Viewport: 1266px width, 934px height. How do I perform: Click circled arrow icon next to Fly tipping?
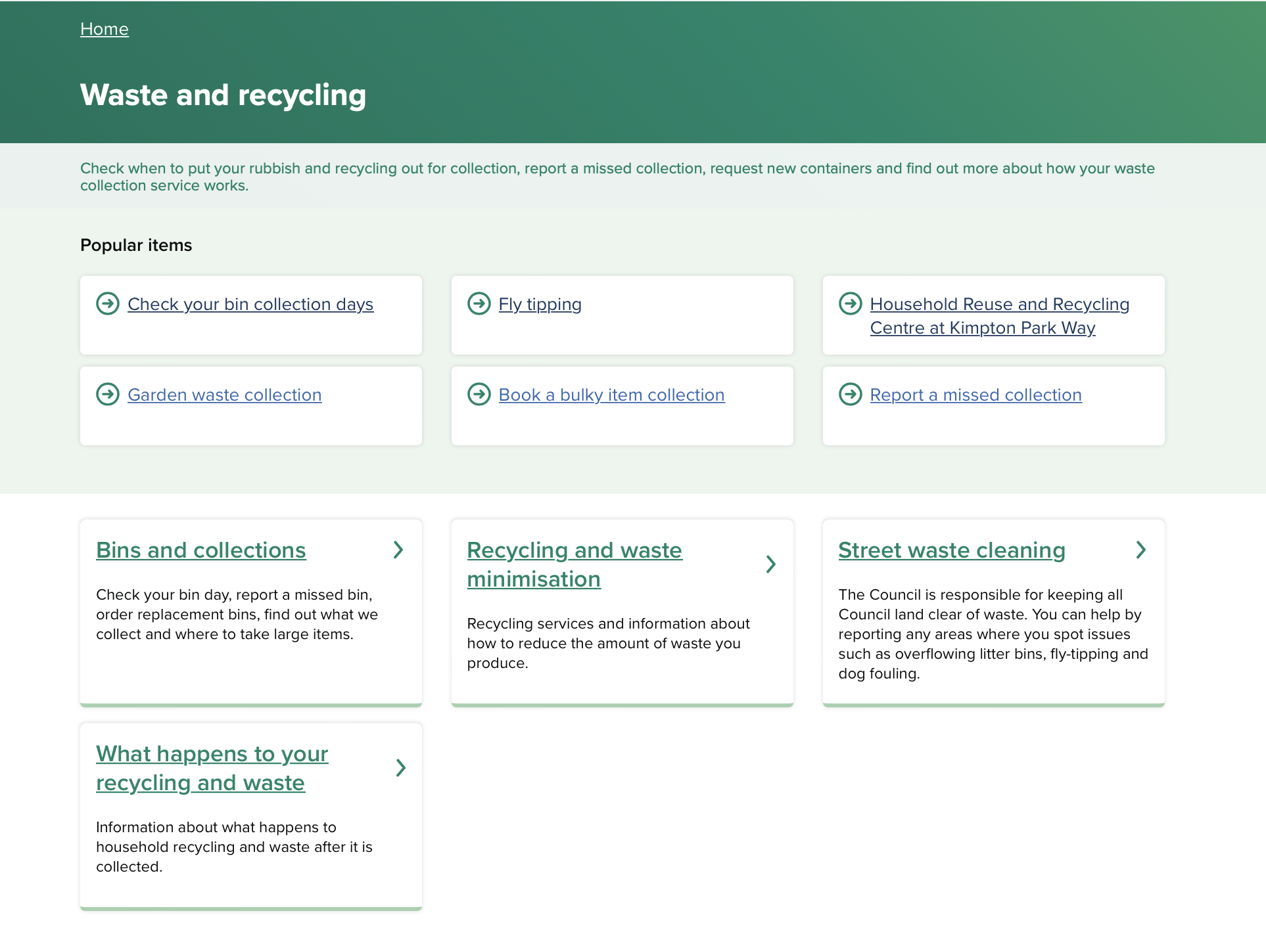click(479, 303)
